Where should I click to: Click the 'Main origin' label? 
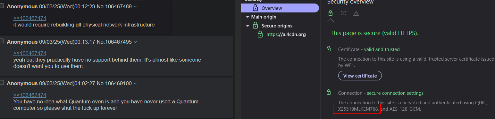click(x=264, y=17)
